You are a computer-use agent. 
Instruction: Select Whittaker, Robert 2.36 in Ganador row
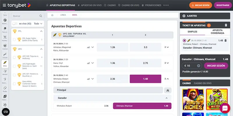82,106
